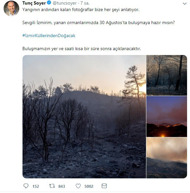190x193 pixels.
Task: Click the 152 reply count
Action: [36, 186]
